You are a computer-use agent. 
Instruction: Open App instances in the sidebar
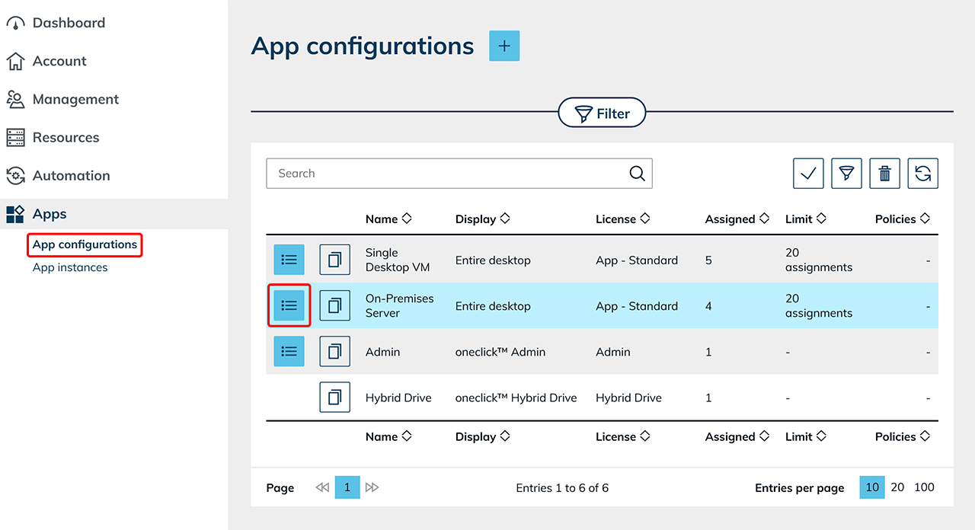(x=70, y=267)
